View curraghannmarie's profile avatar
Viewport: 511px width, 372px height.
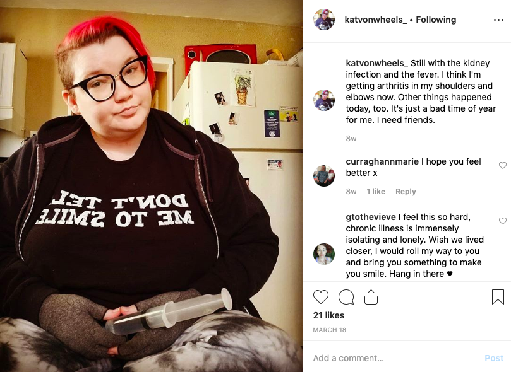click(x=324, y=175)
